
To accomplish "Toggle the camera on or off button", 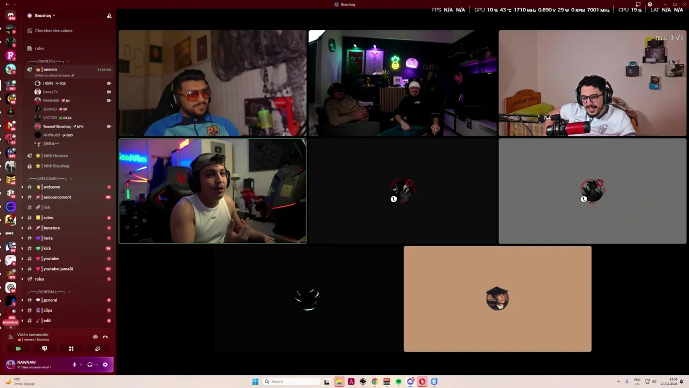I will pyautogui.click(x=18, y=349).
